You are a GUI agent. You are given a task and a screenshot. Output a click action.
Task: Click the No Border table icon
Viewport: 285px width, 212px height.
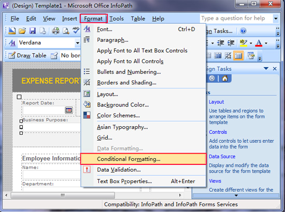[228, 55]
